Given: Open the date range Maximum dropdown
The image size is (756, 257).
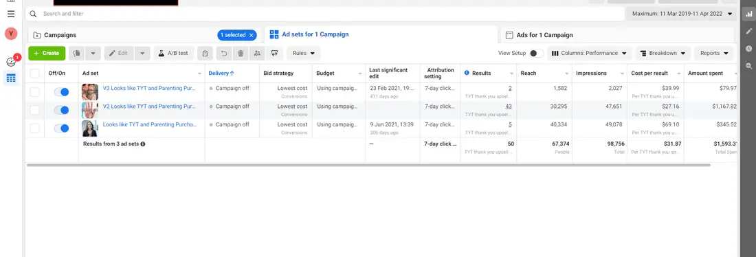Looking at the screenshot, I should [681, 14].
